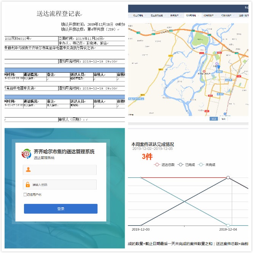This screenshot has height=253, width=253.
Task: Click the green park area on the map
Action: (200, 39)
